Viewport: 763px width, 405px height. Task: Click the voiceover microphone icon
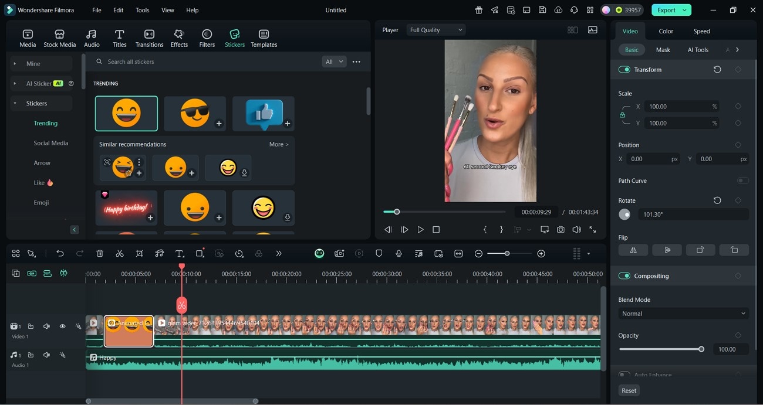pos(399,254)
